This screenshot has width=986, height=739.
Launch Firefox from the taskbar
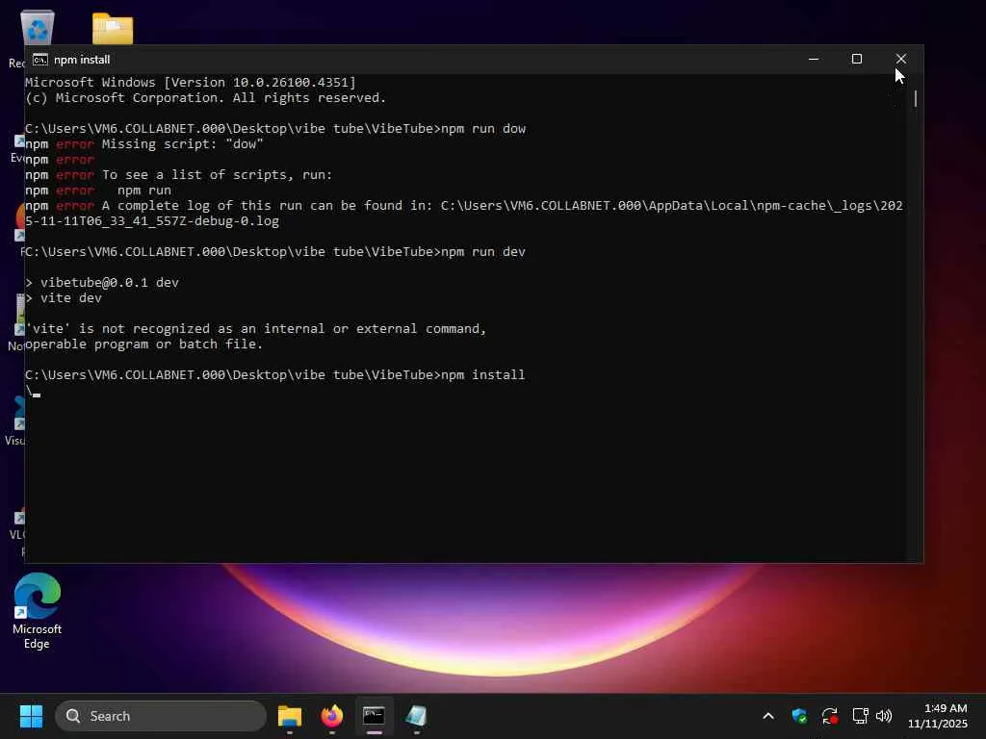(x=332, y=716)
